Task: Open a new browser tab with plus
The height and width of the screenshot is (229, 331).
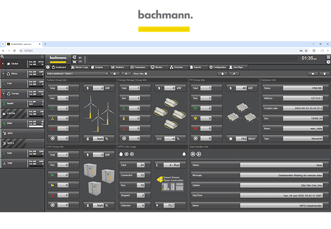Action: [45, 44]
